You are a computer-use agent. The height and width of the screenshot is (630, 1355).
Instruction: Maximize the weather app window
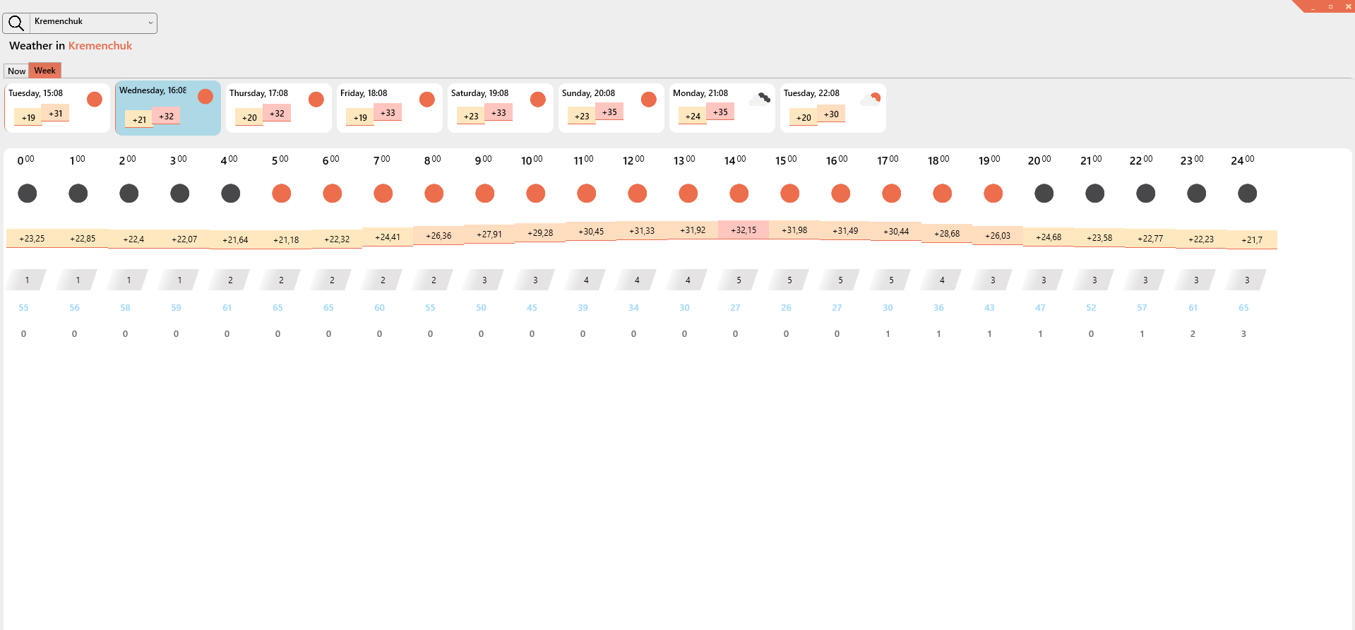click(1330, 6)
